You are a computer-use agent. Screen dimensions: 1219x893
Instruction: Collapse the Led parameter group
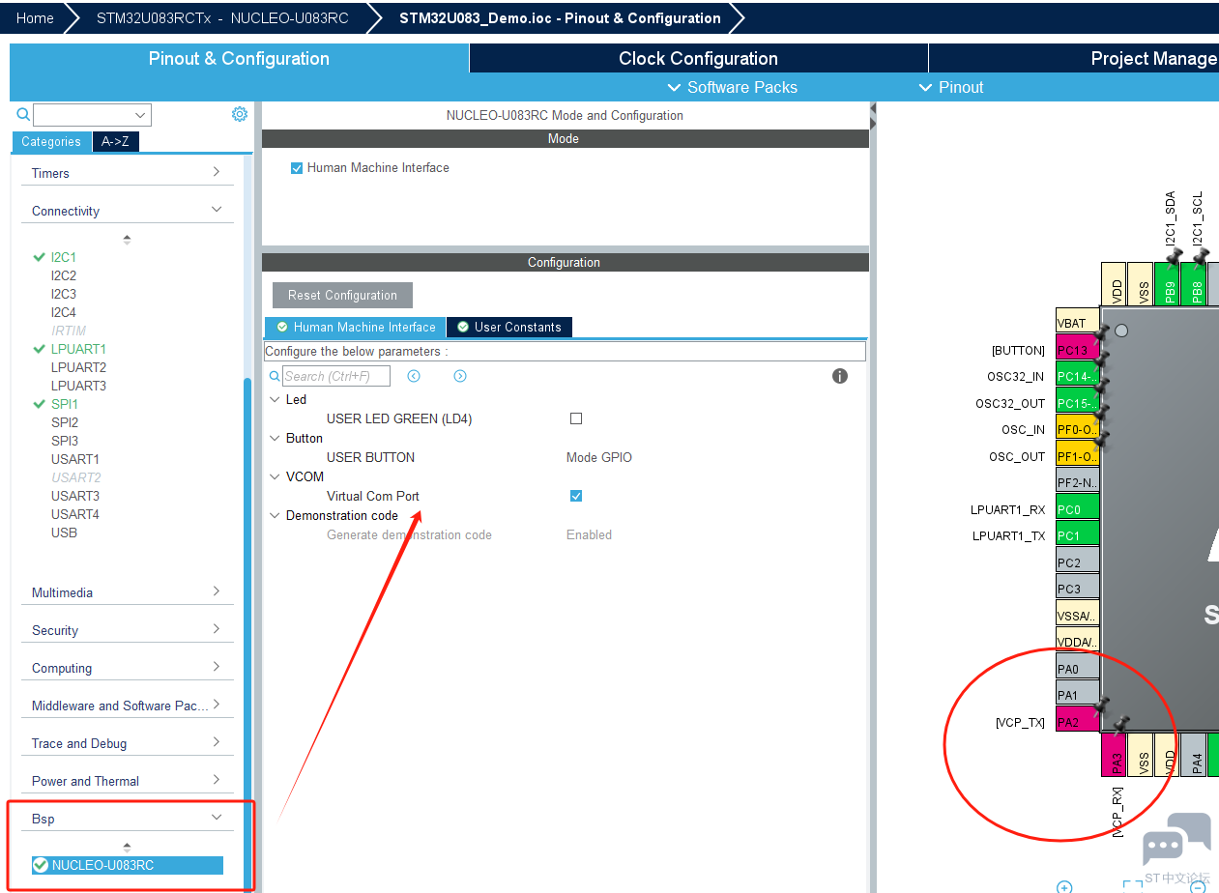tap(276, 399)
